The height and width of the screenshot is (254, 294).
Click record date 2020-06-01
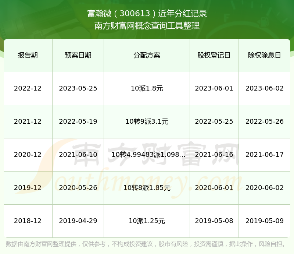point(214,187)
